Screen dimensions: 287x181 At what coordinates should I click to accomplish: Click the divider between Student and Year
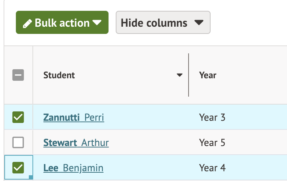189,75
